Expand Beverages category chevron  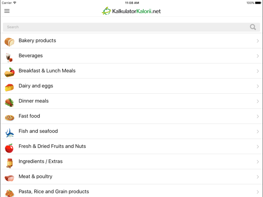[x=258, y=56]
